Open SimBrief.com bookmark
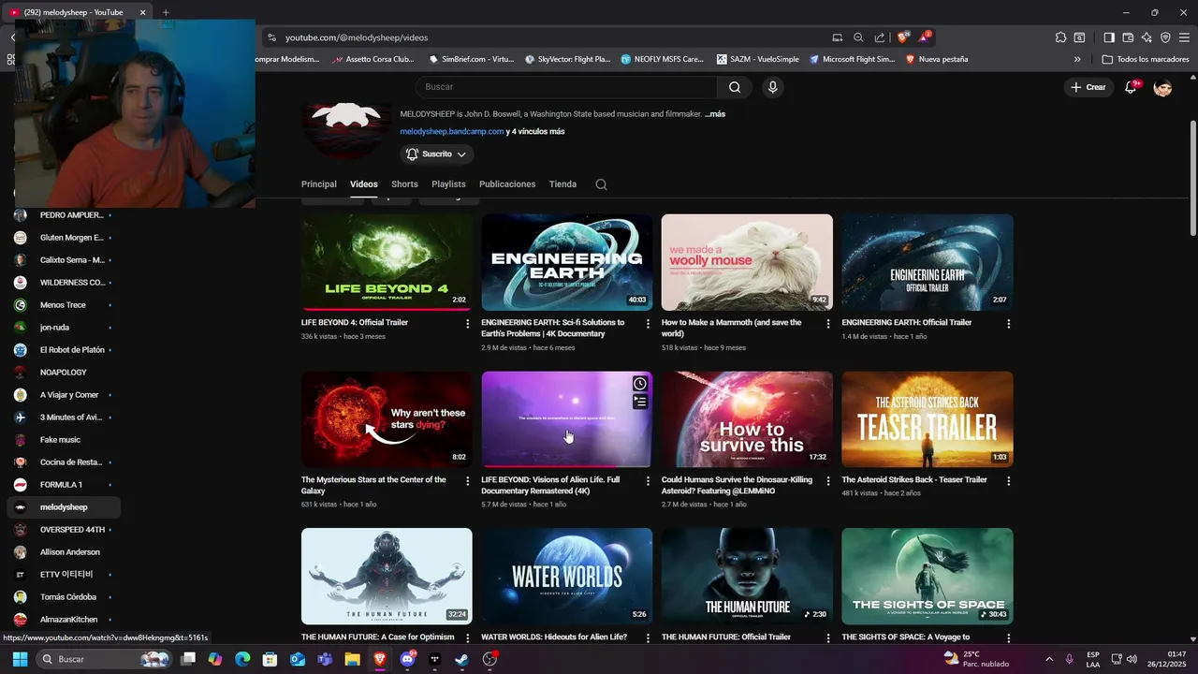This screenshot has height=674, width=1198. coord(471,59)
